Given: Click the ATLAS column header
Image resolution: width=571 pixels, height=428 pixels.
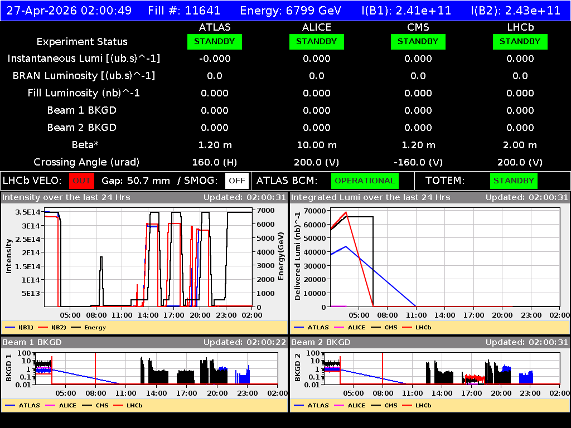Looking at the screenshot, I should [x=215, y=27].
